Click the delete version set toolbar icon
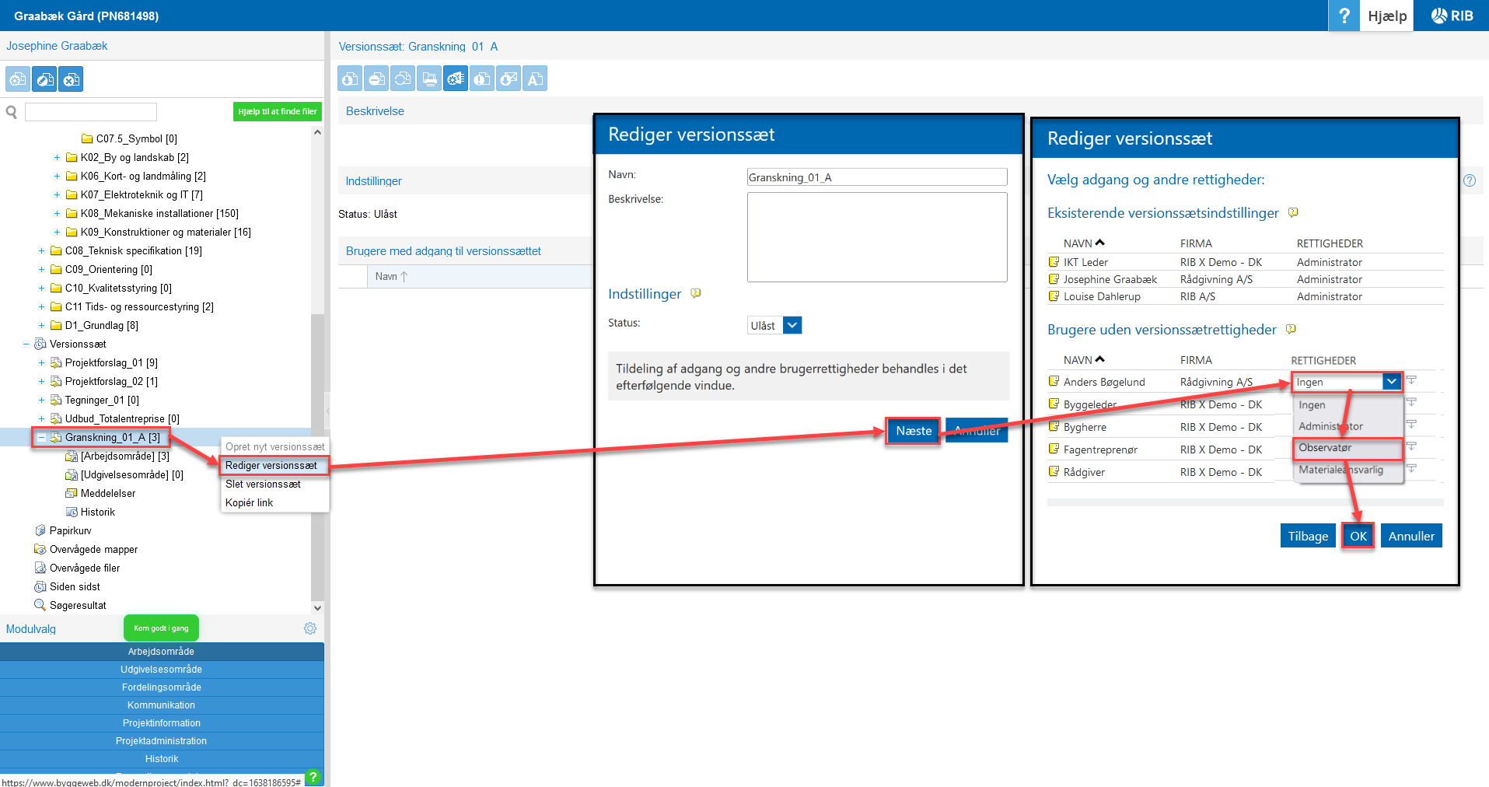The height and width of the screenshot is (787, 1489). coord(72,79)
